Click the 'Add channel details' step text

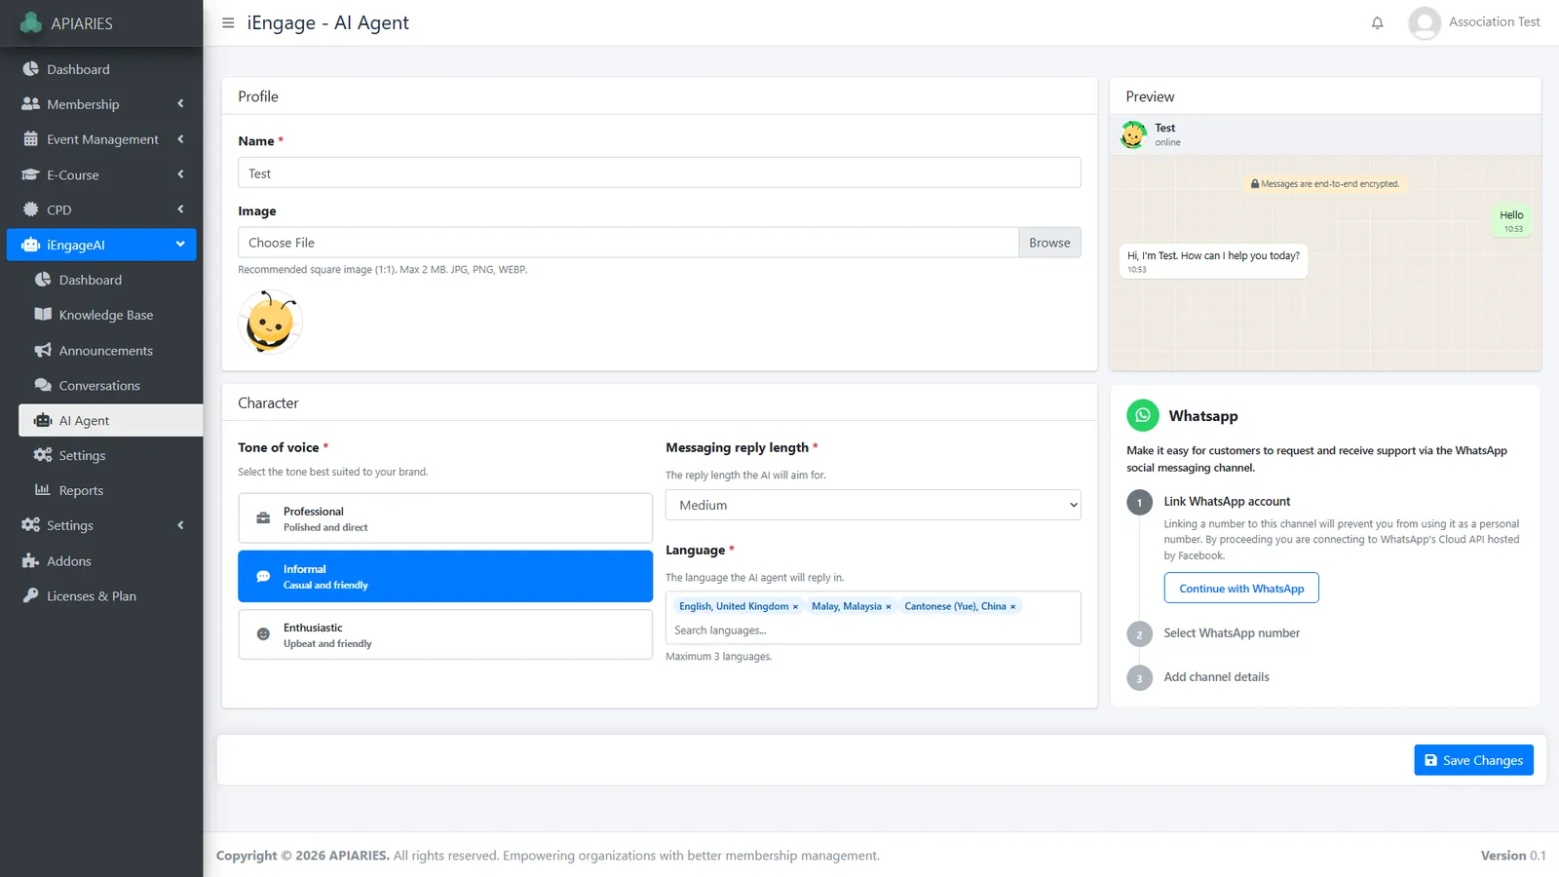tap(1216, 677)
